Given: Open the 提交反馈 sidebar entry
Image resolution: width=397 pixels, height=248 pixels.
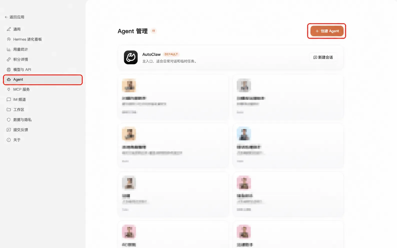Looking at the screenshot, I should pos(43,130).
